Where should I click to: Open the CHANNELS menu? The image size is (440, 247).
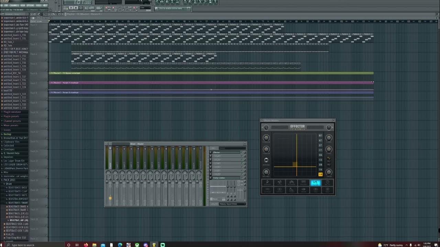point(14,5)
